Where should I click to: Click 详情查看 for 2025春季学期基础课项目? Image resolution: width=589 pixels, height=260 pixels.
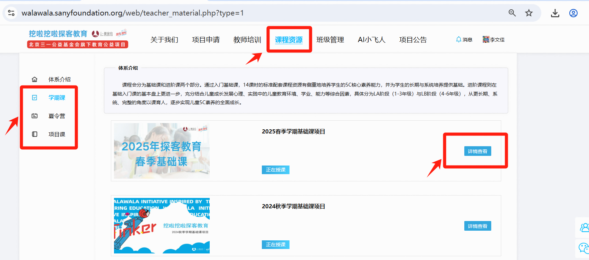pos(477,151)
